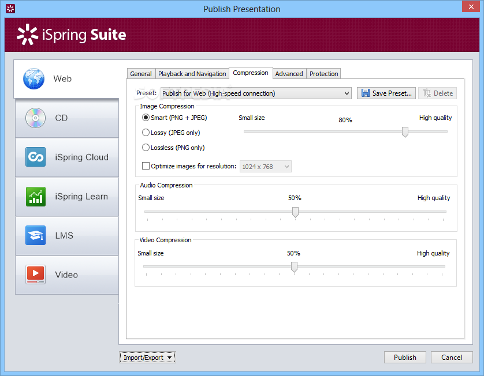
Task: Select the CD publish destination
Action: [67, 118]
